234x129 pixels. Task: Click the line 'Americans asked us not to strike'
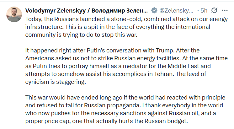coord(126,58)
